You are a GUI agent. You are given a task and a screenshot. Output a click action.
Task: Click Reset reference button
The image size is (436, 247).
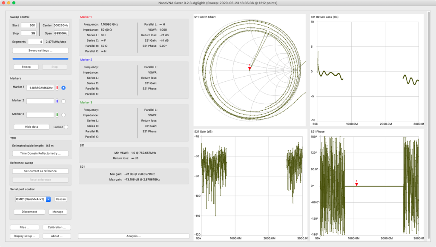pos(40,180)
